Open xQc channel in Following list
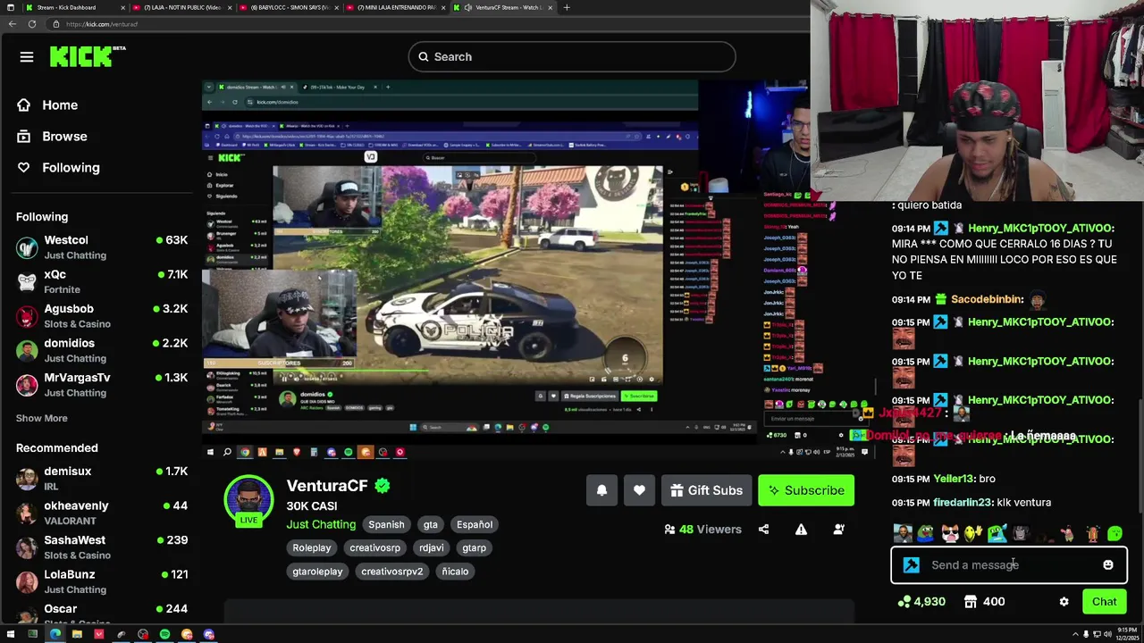Viewport: 1144px width, 643px height. 101,281
